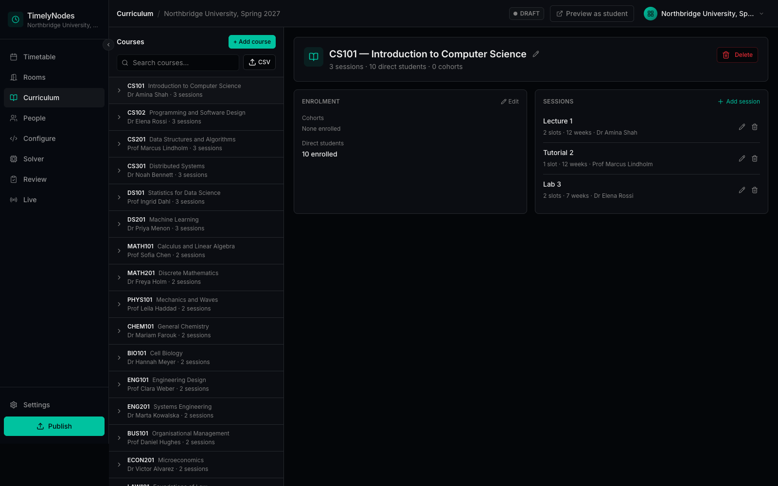Collapse the sidebar with the arrow button
778x486 pixels.
coord(108,45)
